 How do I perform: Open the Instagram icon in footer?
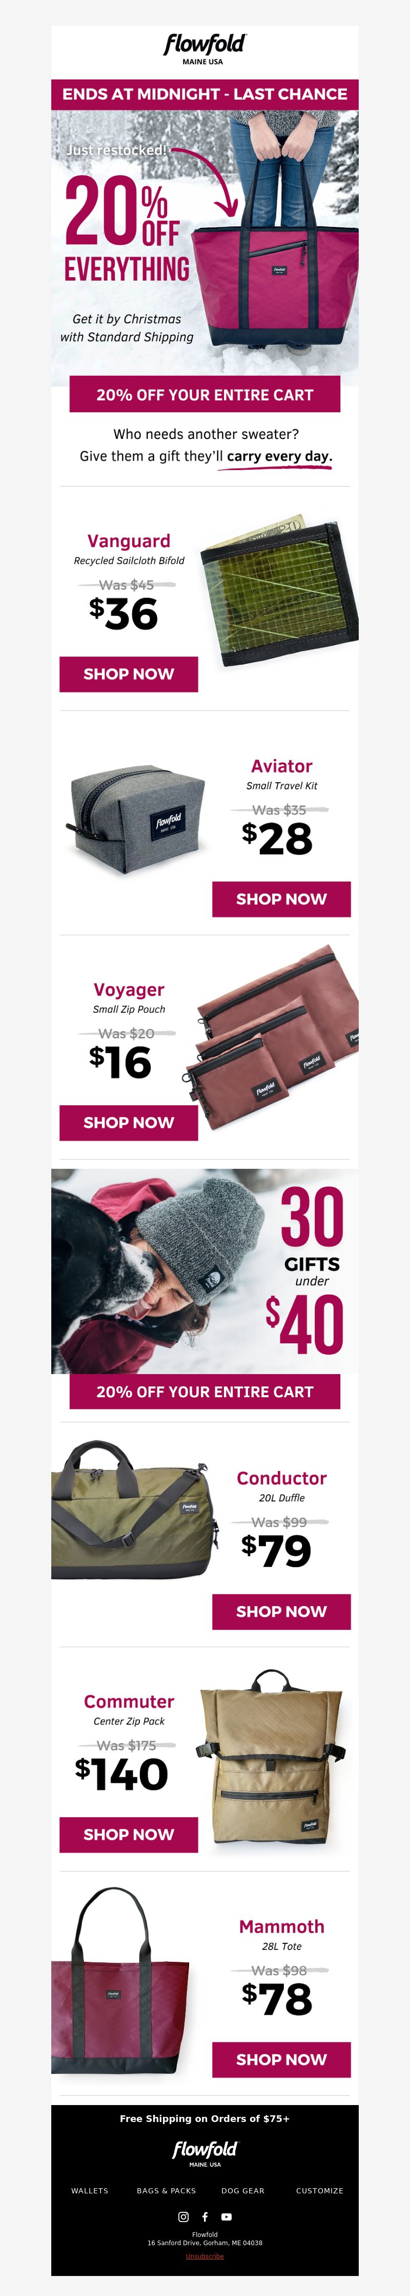[x=183, y=2216]
